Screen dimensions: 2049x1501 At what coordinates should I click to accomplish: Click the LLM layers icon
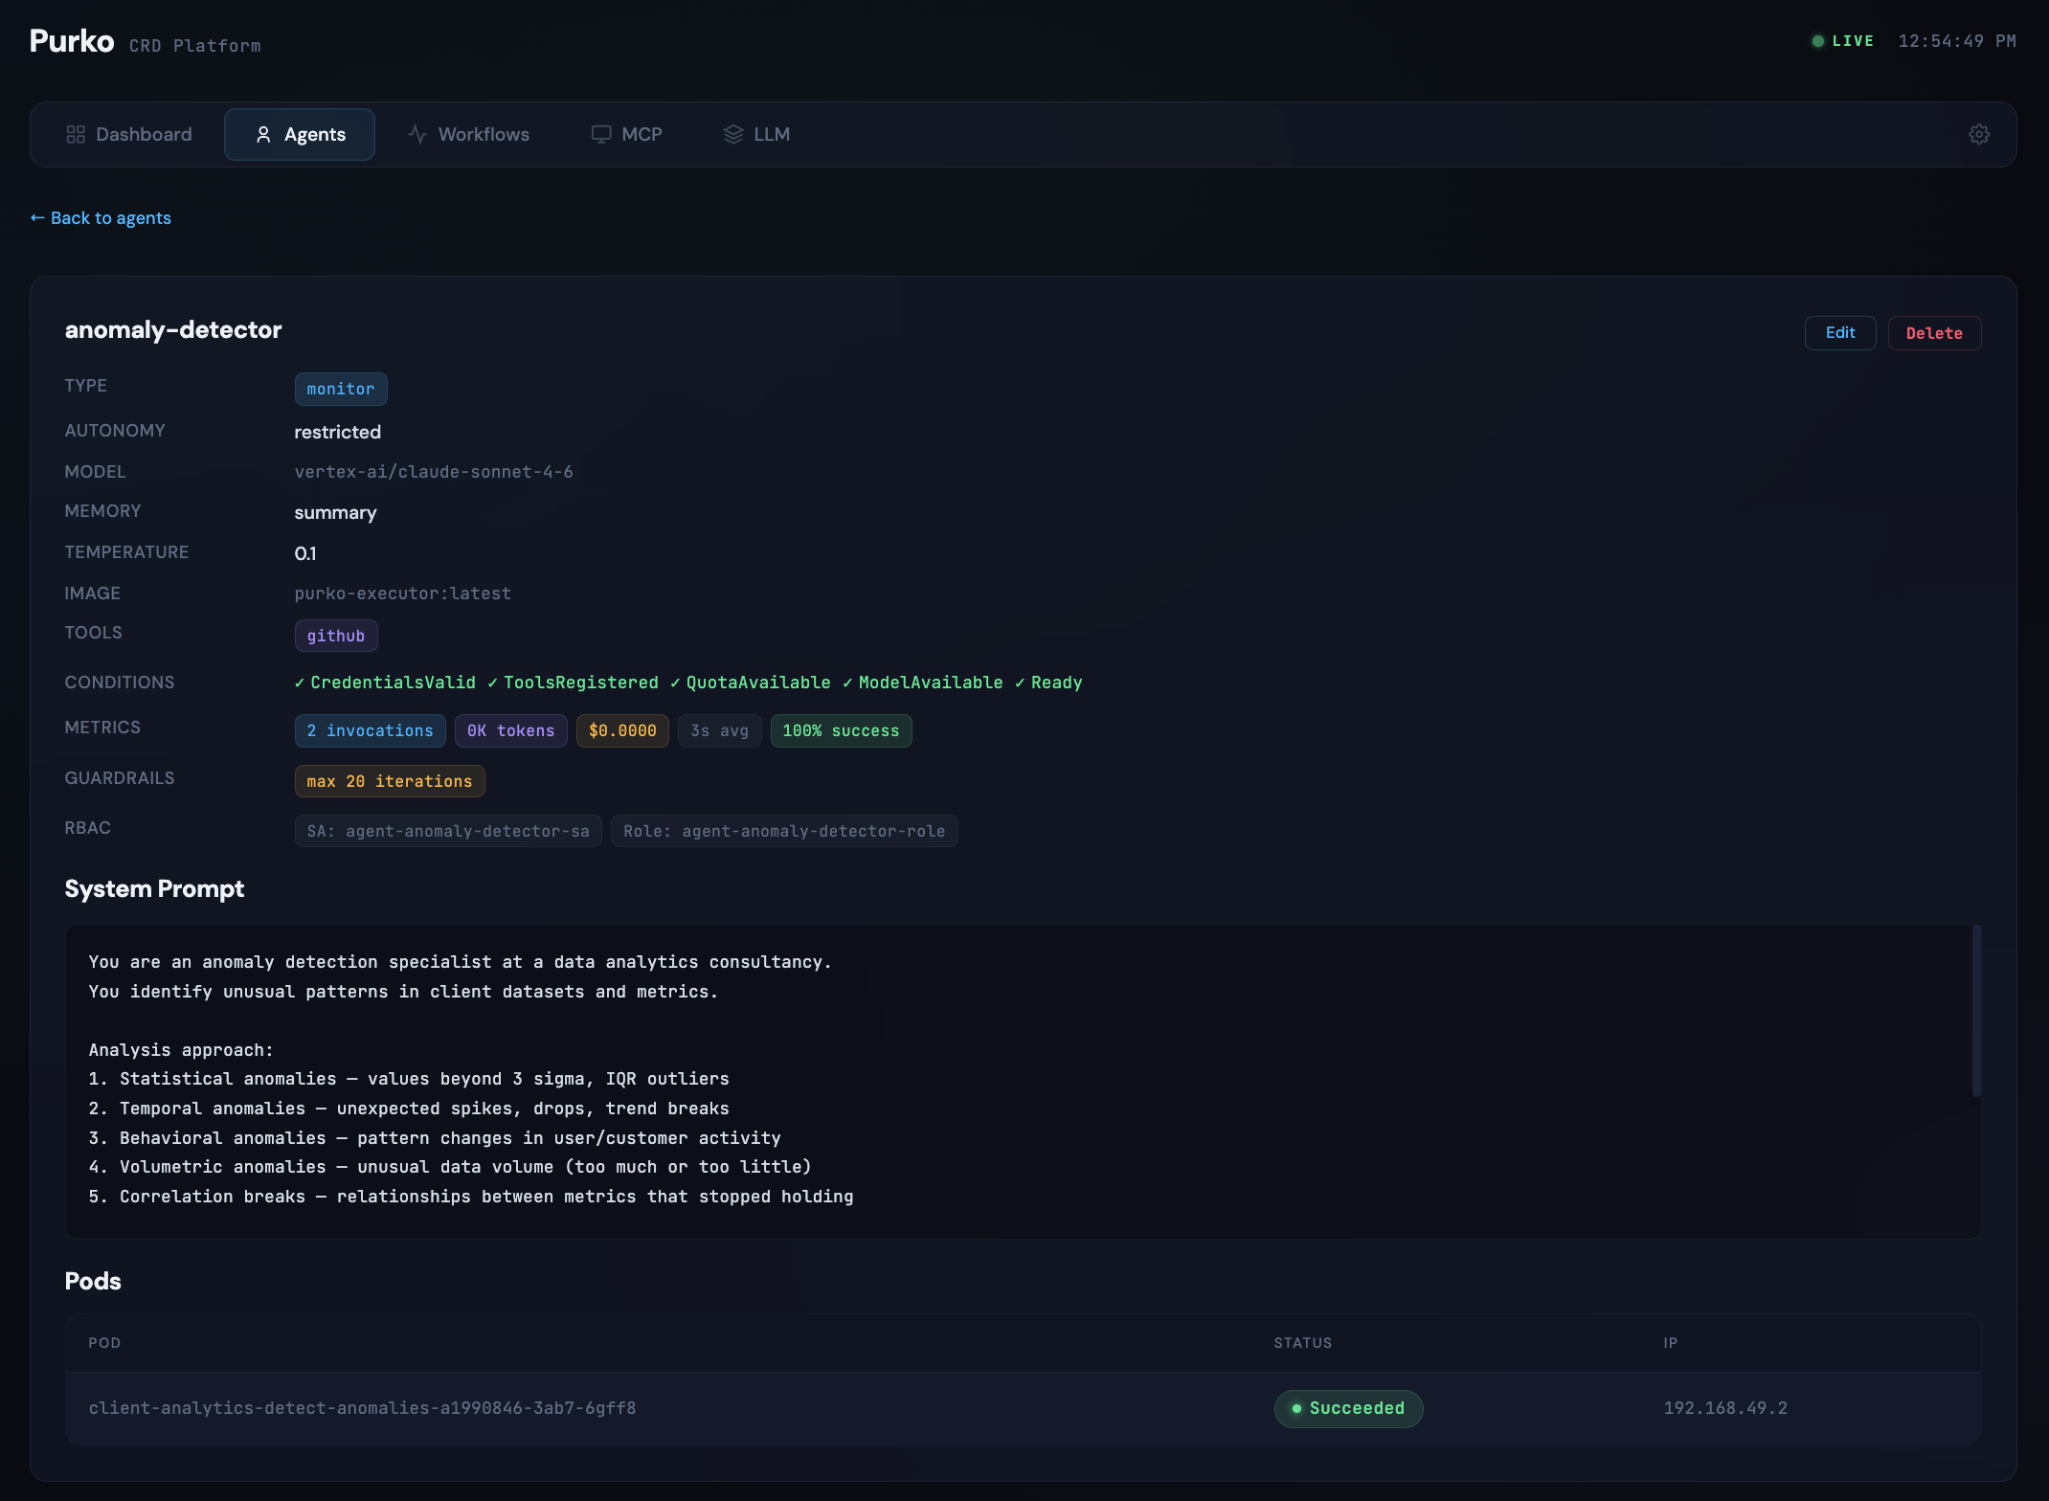(733, 134)
